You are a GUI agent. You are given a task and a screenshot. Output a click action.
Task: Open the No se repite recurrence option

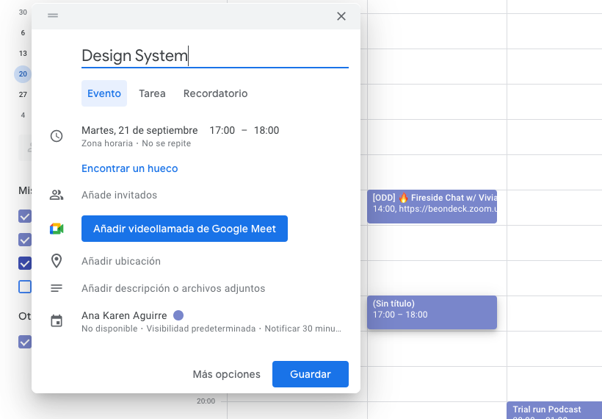tap(166, 143)
